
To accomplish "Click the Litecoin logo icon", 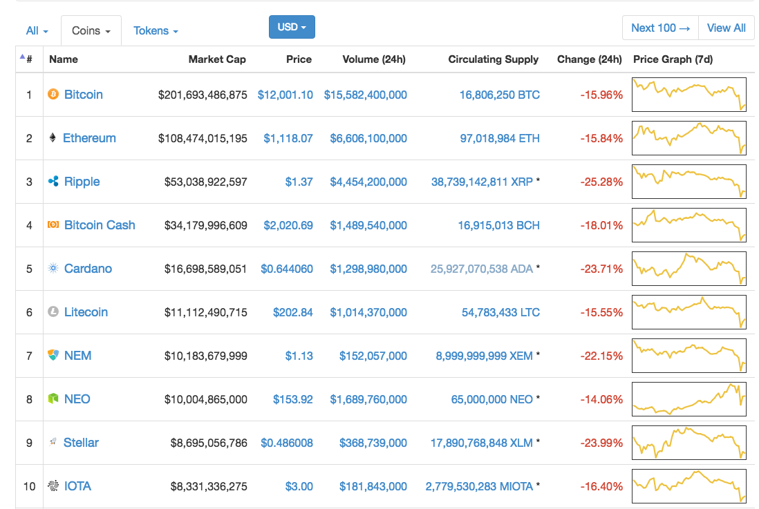I will point(53,312).
